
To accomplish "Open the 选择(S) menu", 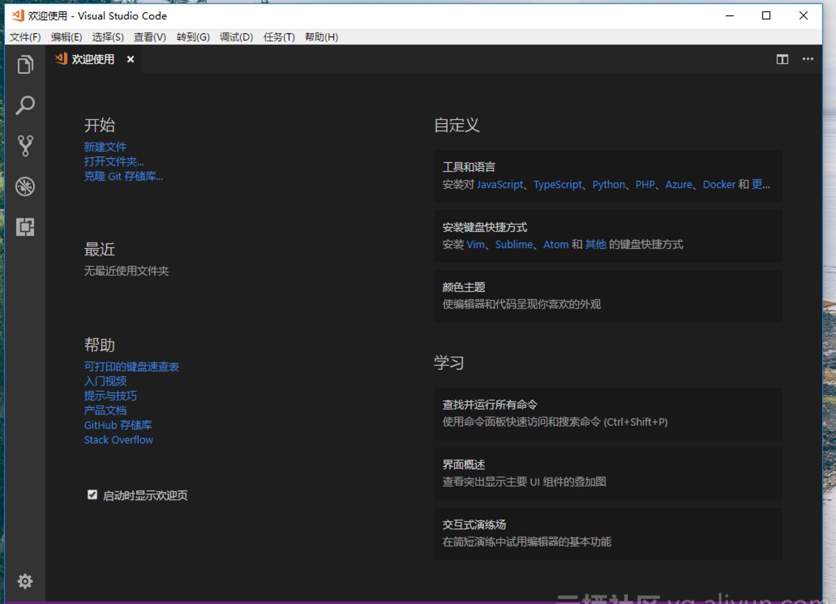I will coord(108,37).
